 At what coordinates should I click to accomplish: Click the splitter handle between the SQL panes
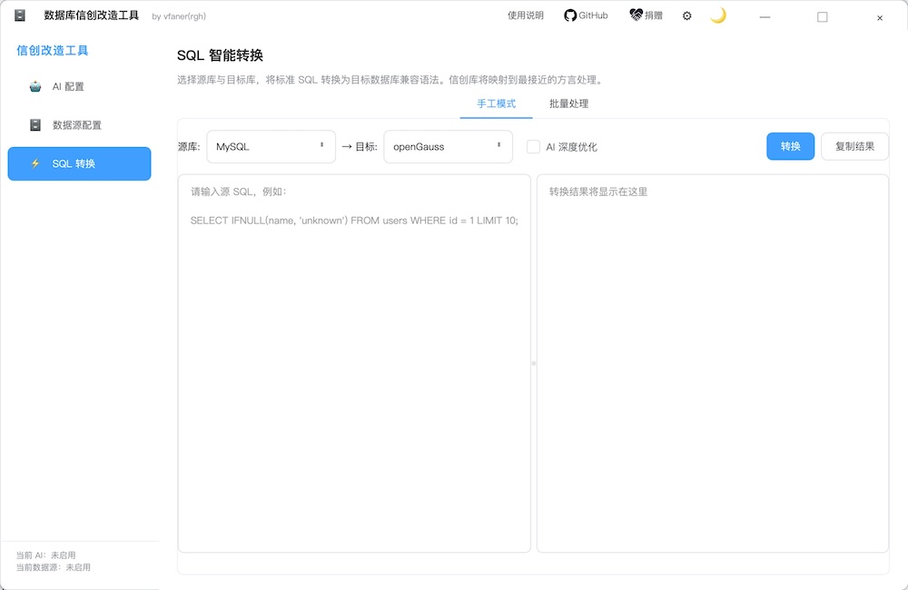(x=534, y=364)
